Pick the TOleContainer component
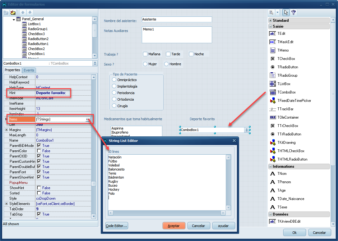The height and width of the screenshot is (241, 338). click(273, 117)
